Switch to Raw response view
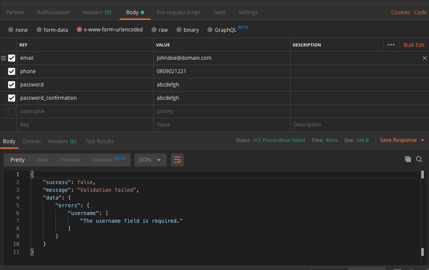This screenshot has width=429, height=270. tap(43, 160)
